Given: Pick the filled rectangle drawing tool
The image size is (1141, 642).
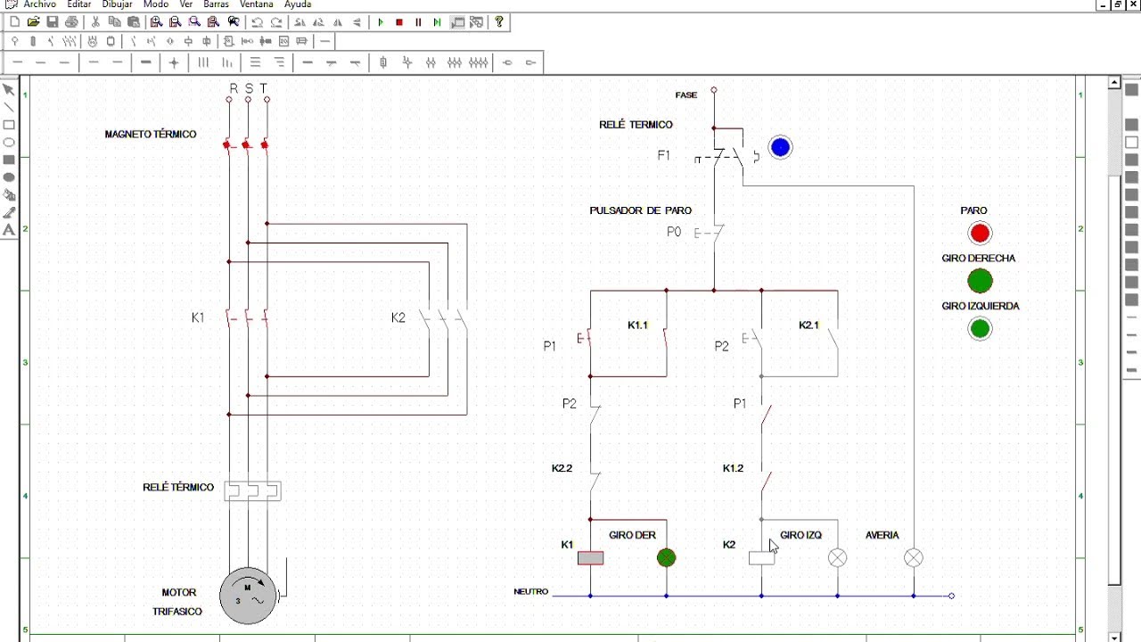Looking at the screenshot, I should (x=9, y=160).
